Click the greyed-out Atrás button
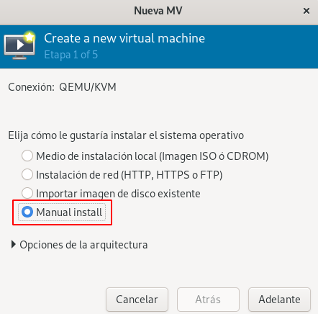318x314 pixels. click(208, 300)
